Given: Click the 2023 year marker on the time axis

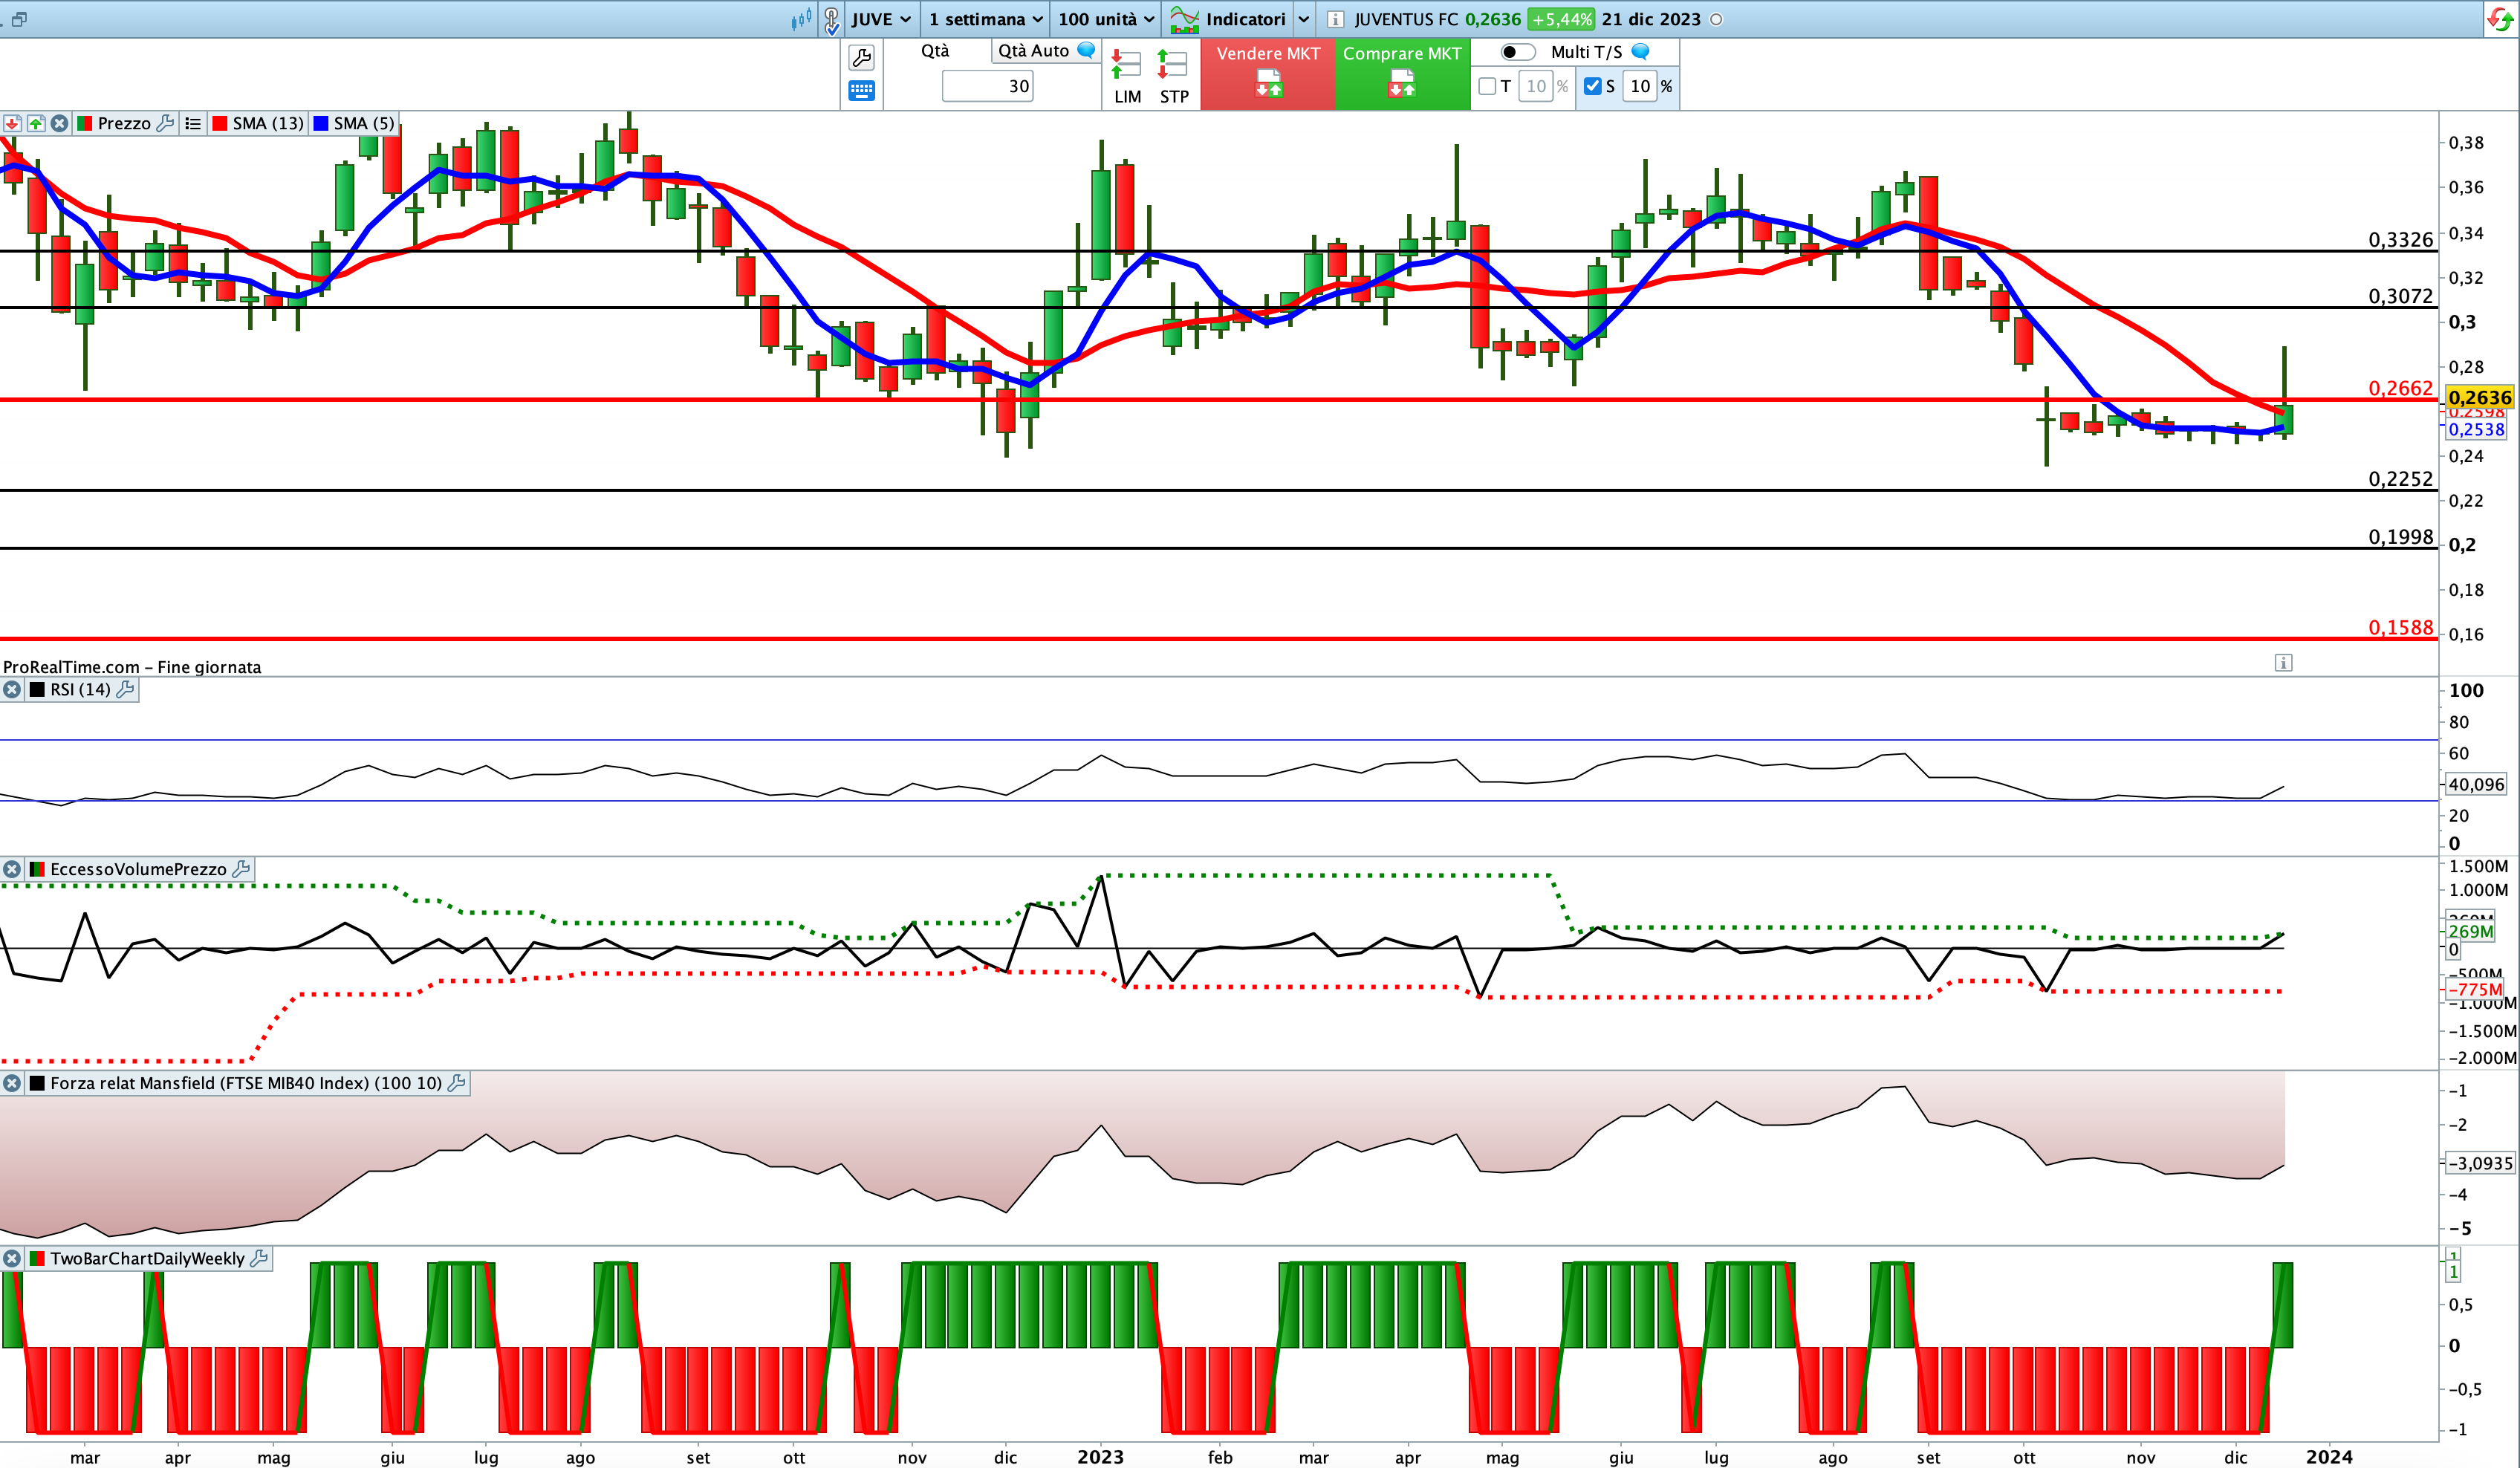Looking at the screenshot, I should [1100, 1457].
